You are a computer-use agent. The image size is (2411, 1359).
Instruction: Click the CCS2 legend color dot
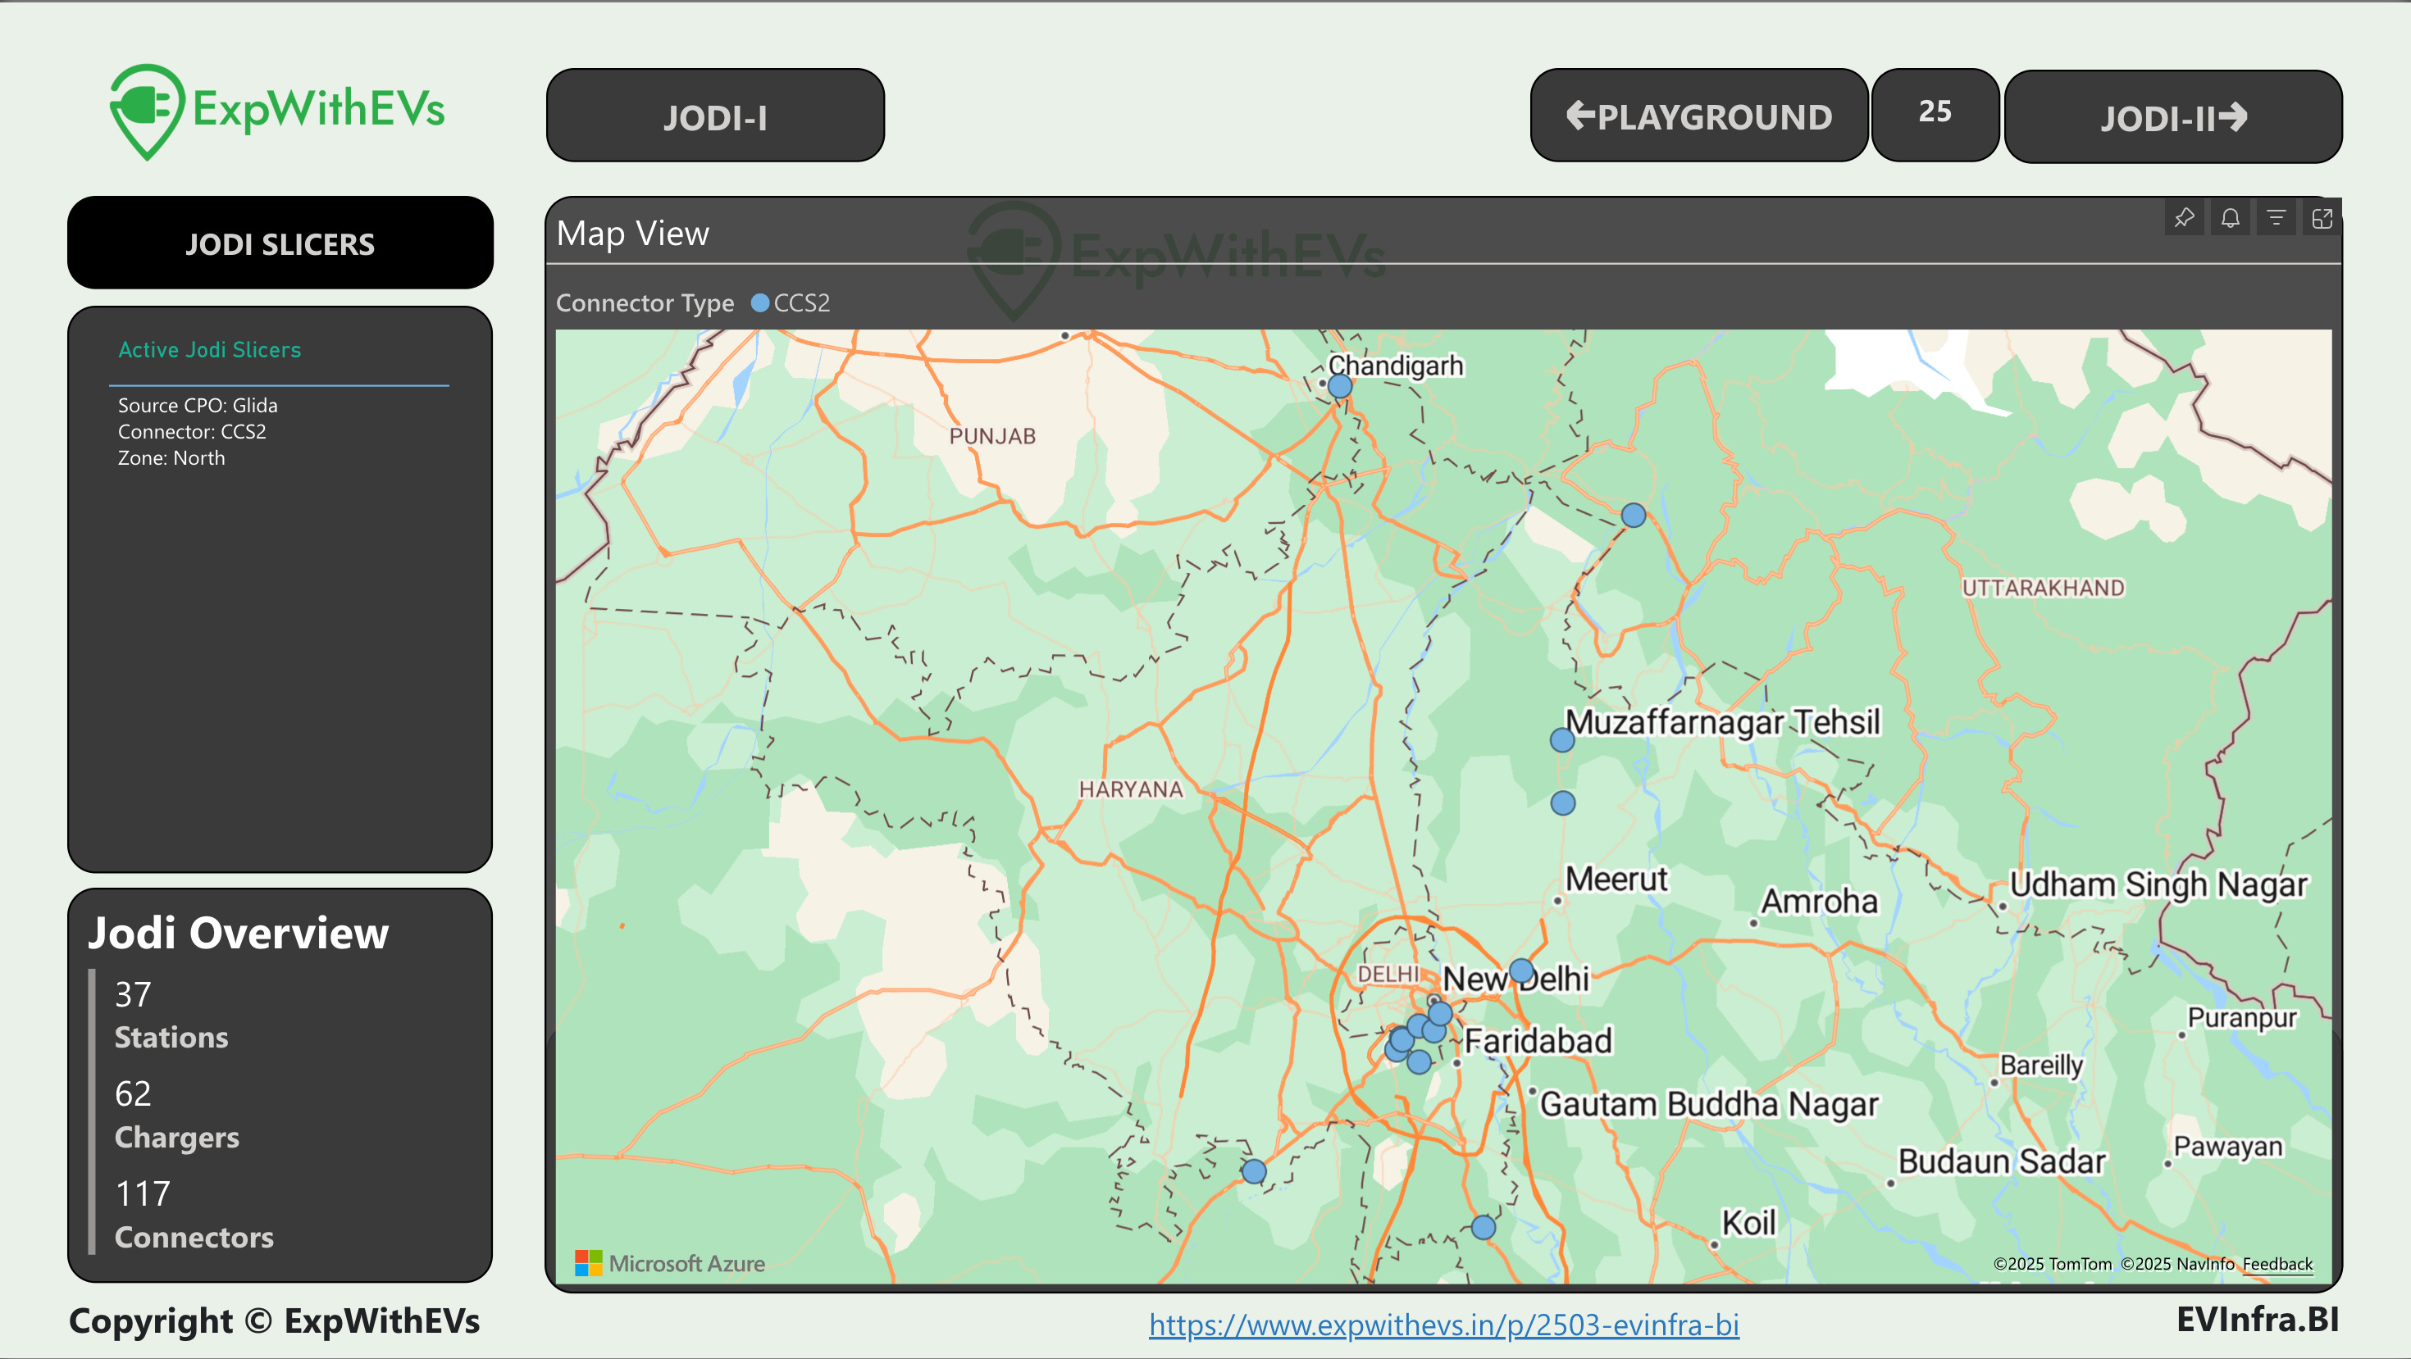(x=760, y=302)
